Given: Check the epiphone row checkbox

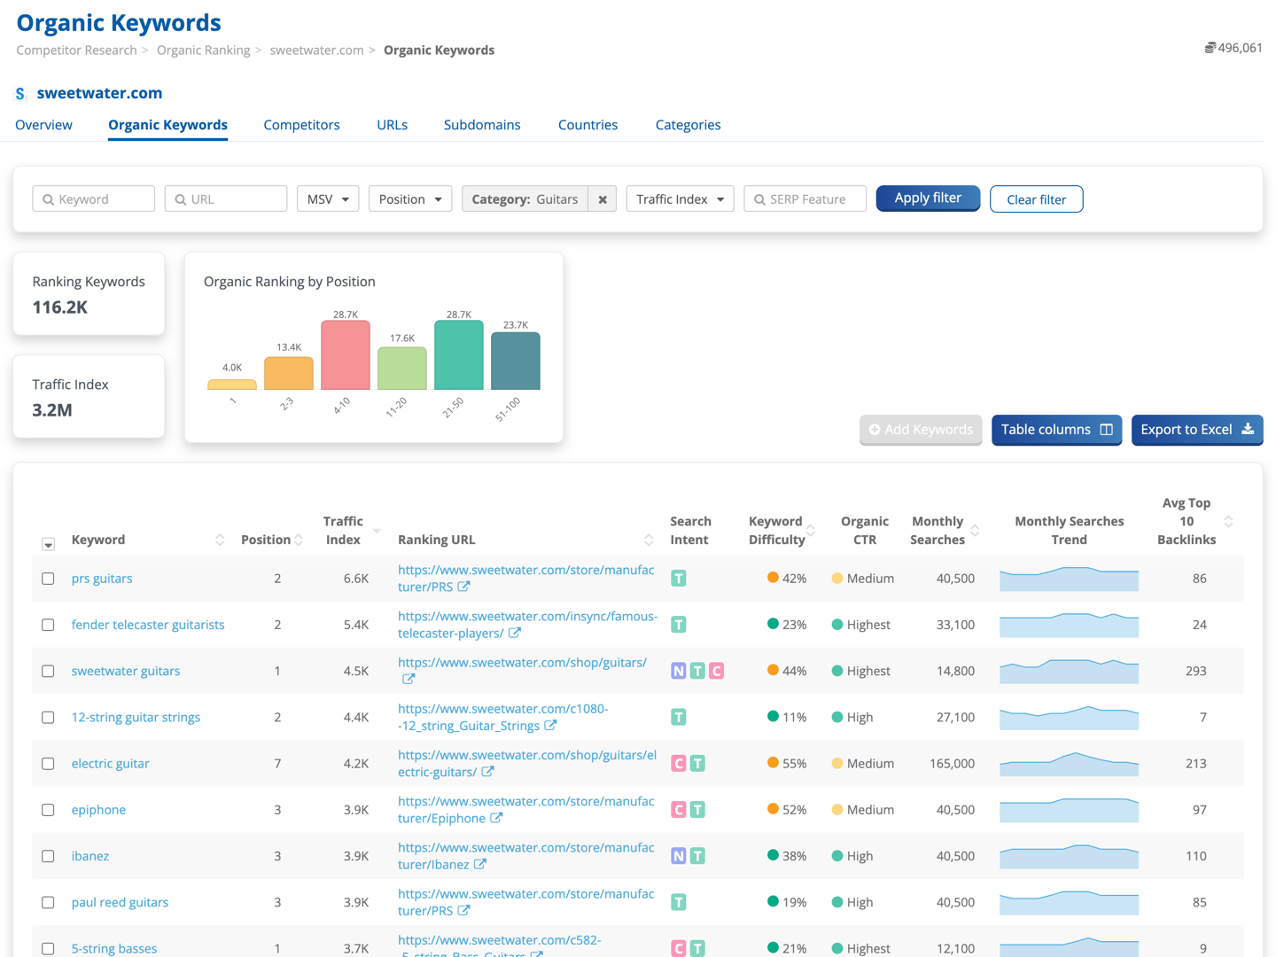Looking at the screenshot, I should [x=48, y=810].
